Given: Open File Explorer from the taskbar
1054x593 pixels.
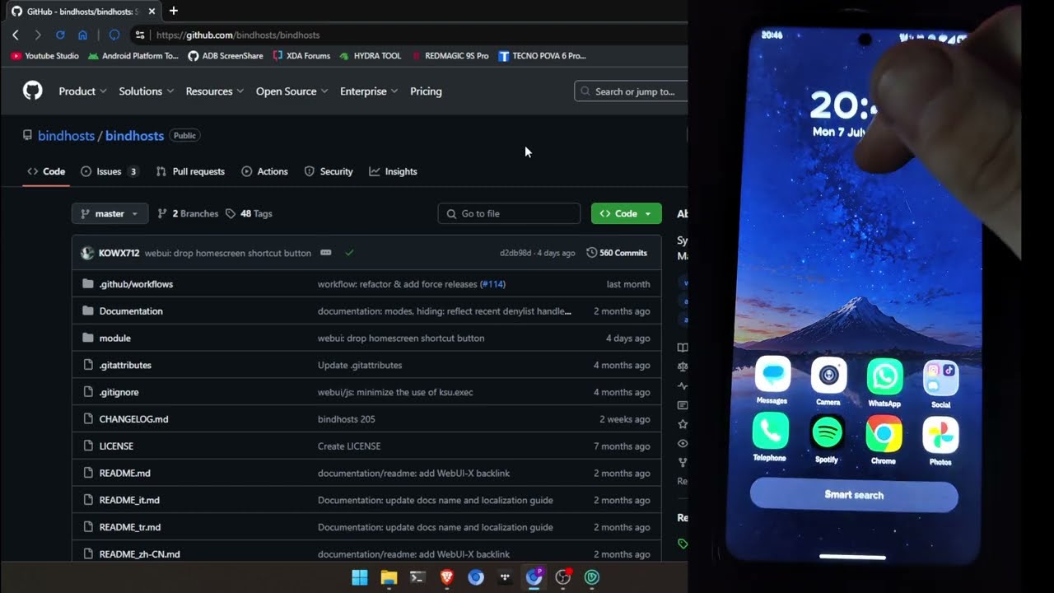Looking at the screenshot, I should coord(389,577).
